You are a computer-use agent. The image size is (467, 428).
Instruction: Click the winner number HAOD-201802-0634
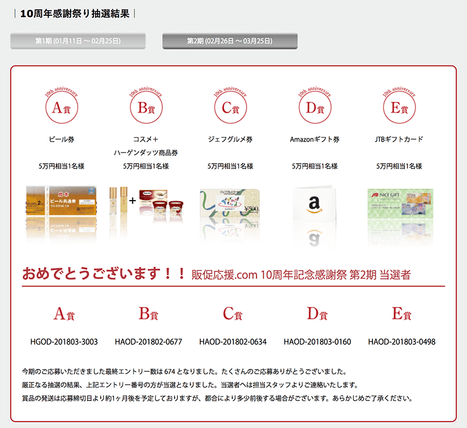pos(233,341)
